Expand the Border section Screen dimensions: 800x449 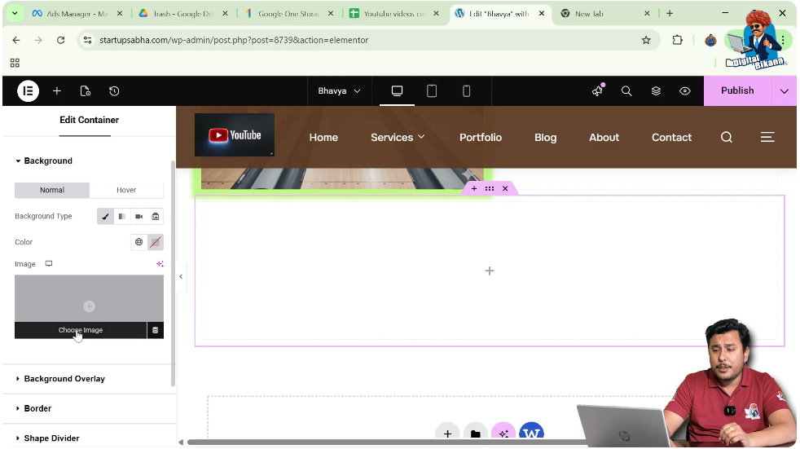[37, 408]
